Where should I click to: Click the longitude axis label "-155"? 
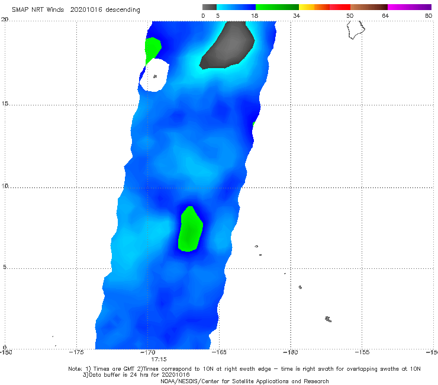click(362, 352)
